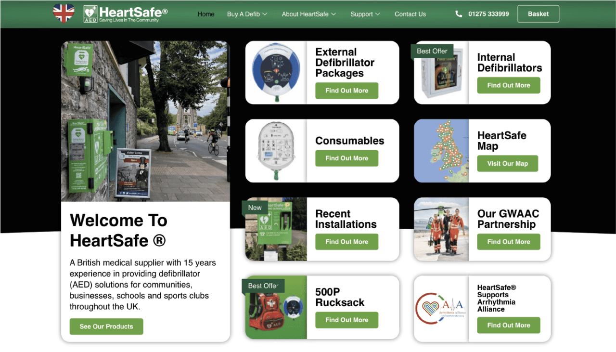Click the External Defibrillator Packages heading

[x=345, y=63]
